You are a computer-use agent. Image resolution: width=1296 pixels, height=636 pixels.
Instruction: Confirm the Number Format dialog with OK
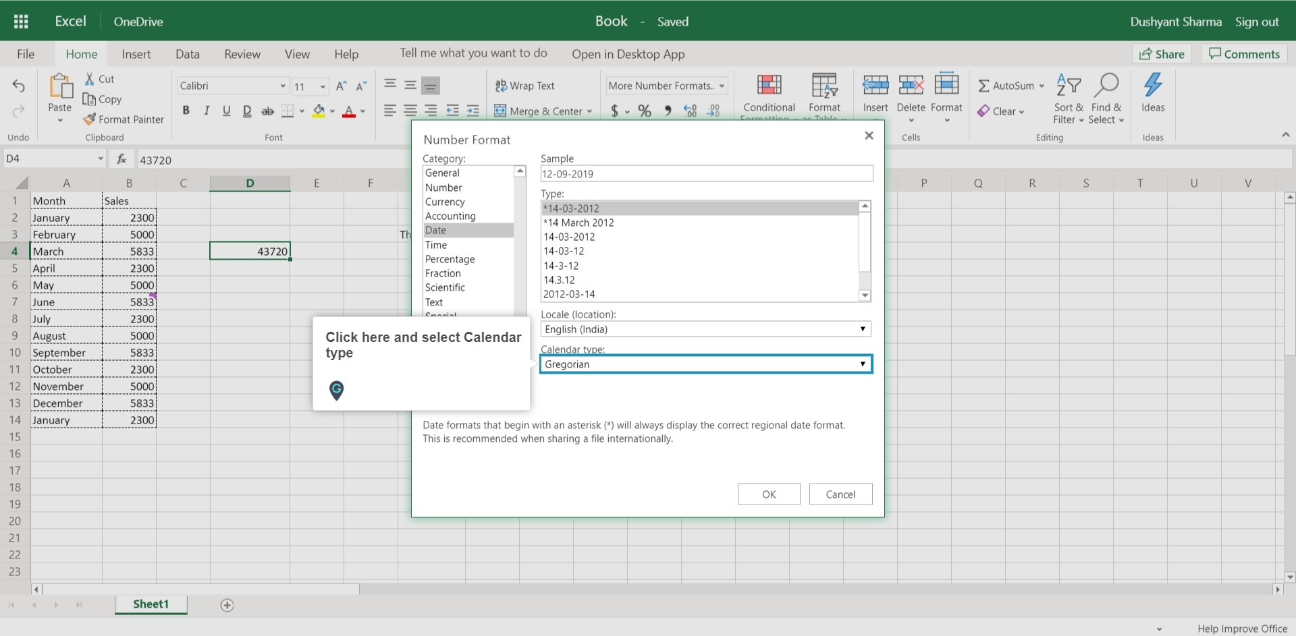[x=769, y=494]
